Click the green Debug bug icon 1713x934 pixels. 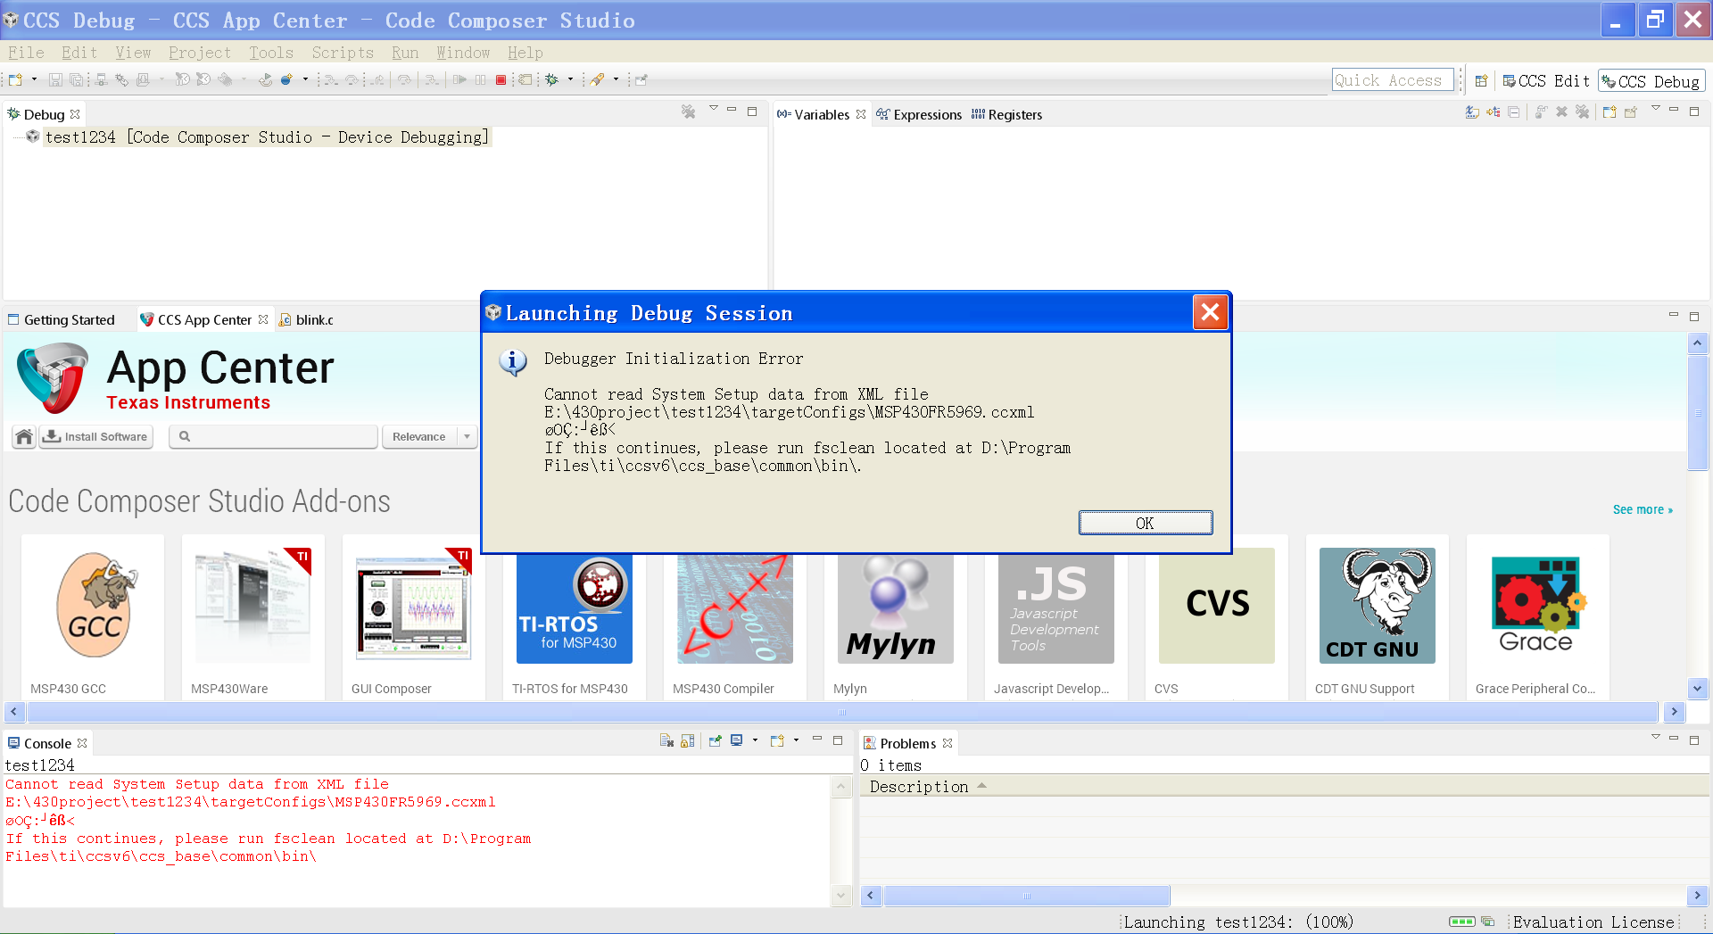point(552,79)
